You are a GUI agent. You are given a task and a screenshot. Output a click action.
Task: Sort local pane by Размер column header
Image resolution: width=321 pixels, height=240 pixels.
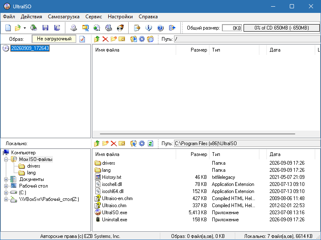(193, 154)
